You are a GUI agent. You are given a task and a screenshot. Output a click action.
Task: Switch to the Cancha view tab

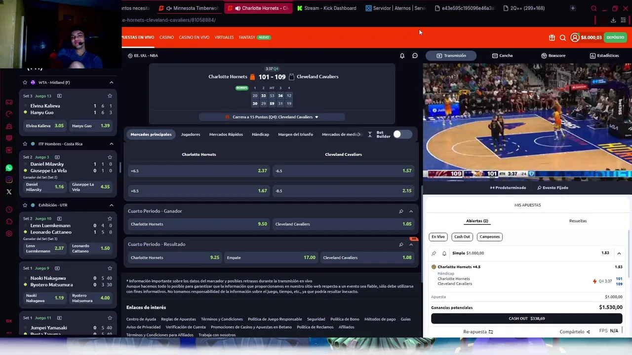(x=502, y=56)
